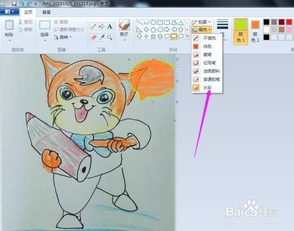
Task: Select 水彩 (Watercolor) fill option
Action: [x=207, y=88]
